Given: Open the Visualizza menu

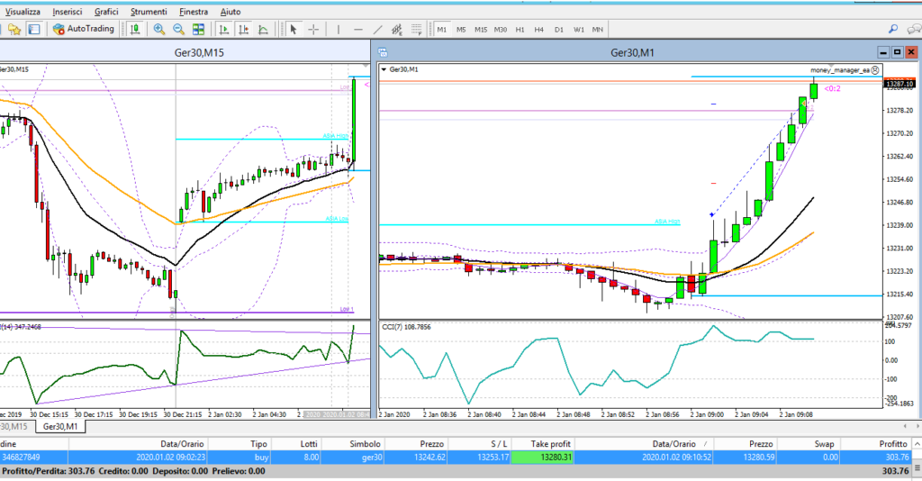Looking at the screenshot, I should tap(23, 11).
